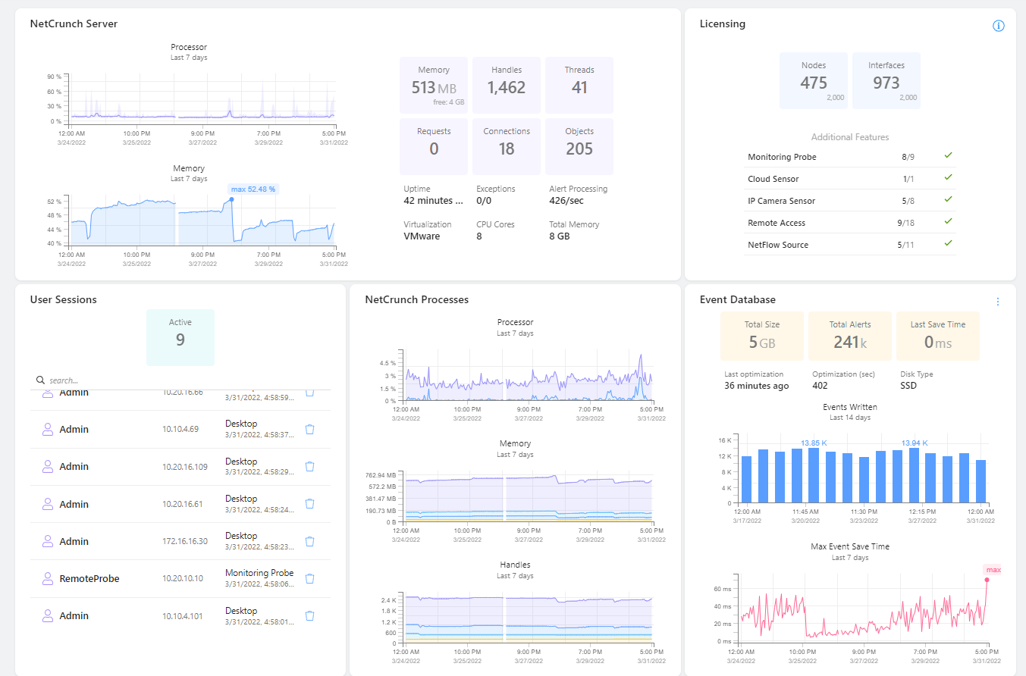1026x676 pixels.
Task: Click user icon of Admin 10.10.4.101
Action: click(x=48, y=615)
